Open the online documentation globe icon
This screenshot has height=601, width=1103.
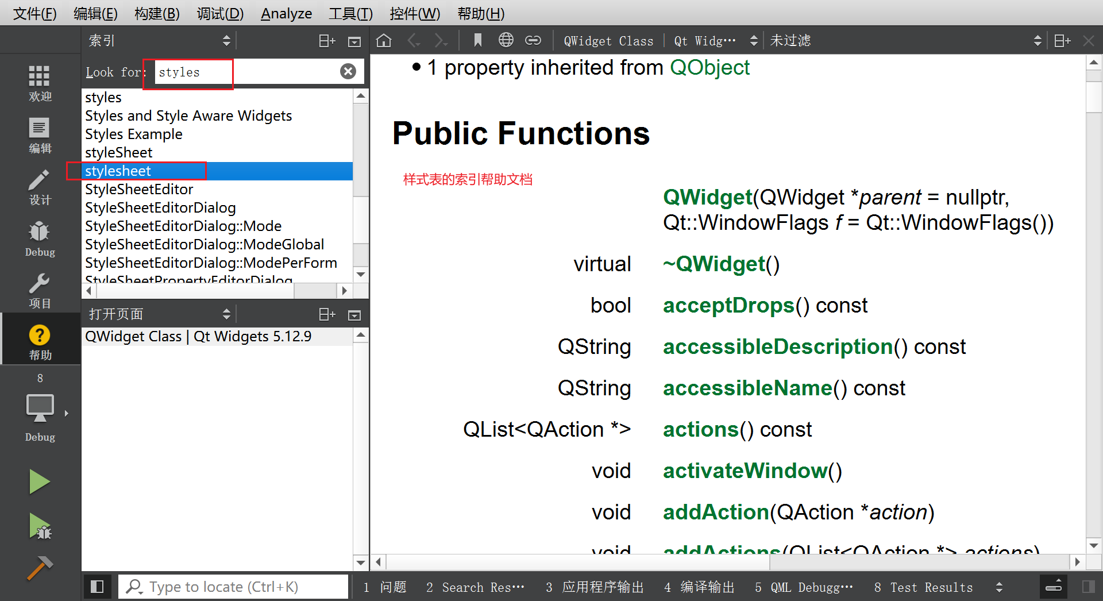click(506, 40)
